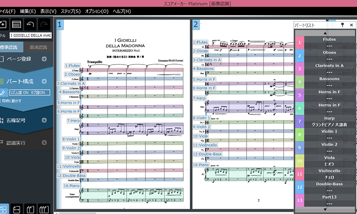The width and height of the screenshot is (357, 214).
Task: Click the undo arrow icon in toolbar
Action: coord(30,24)
